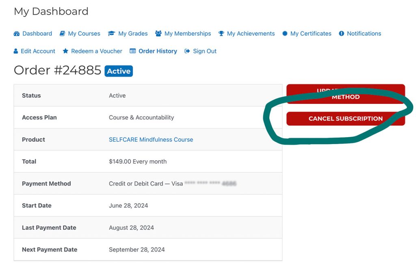The height and width of the screenshot is (267, 416).
Task: Click the seal icon beside My Certificates
Action: pos(285,34)
